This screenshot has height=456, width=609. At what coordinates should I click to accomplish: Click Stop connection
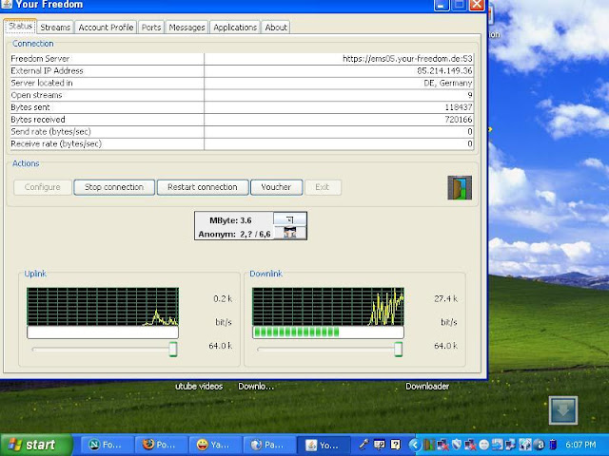114,187
